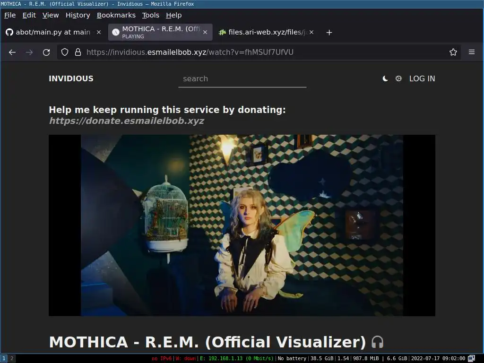484x363 pixels.
Task: Select the MOTHICA - R.E.M. playing tab
Action: tap(160, 32)
